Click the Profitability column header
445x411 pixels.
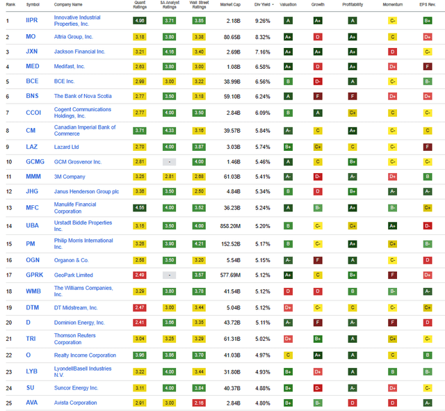pos(353,5)
